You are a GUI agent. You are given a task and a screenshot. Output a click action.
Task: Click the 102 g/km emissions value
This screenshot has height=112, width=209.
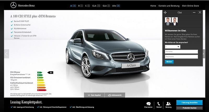click(14, 80)
